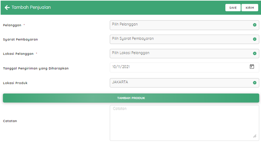Click the Catatan field label on the left
This screenshot has width=261, height=145.
(10, 121)
